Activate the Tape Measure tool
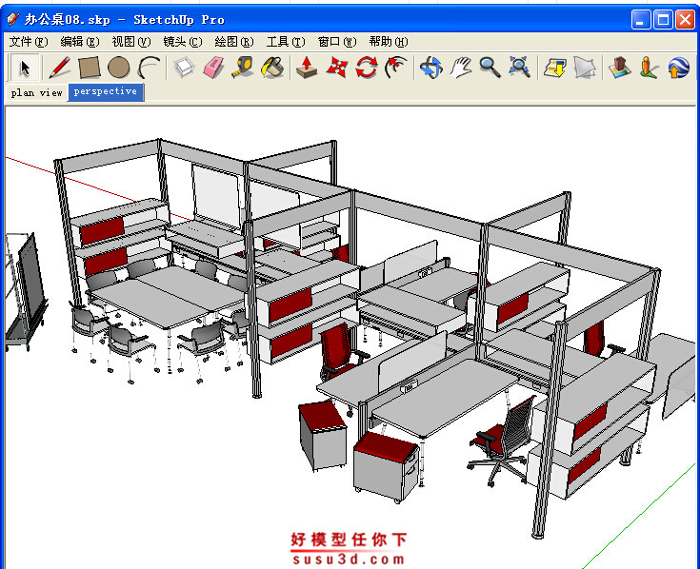Image resolution: width=700 pixels, height=569 pixels. pyautogui.click(x=243, y=68)
